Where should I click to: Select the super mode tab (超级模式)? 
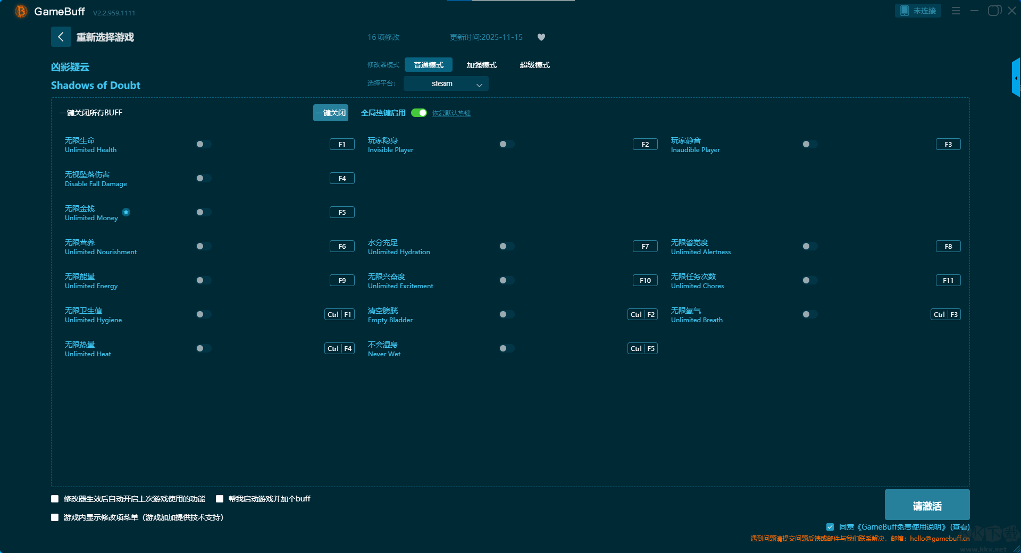tap(534, 65)
